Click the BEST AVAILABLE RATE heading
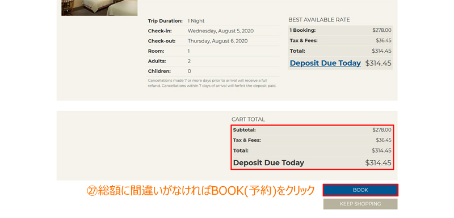The height and width of the screenshot is (218, 454). click(x=319, y=20)
